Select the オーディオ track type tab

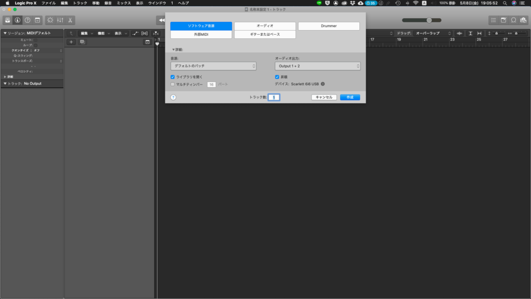(x=265, y=26)
